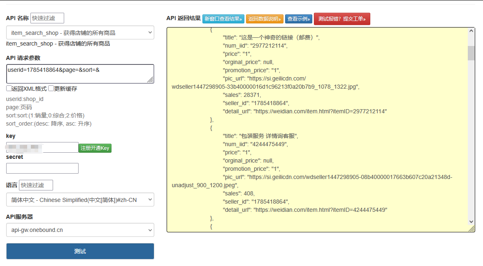Enable the 返回XML格式 checkbox
The width and height of the screenshot is (483, 266).
coord(9,89)
